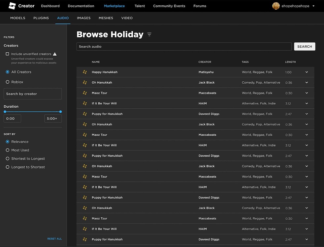Select the All Creators radio button
This screenshot has height=247, width=324.
click(x=8, y=72)
